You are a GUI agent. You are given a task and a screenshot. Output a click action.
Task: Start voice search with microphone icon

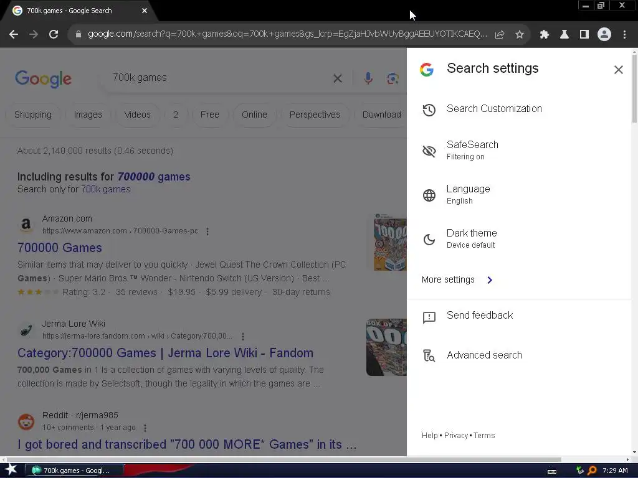click(x=368, y=78)
